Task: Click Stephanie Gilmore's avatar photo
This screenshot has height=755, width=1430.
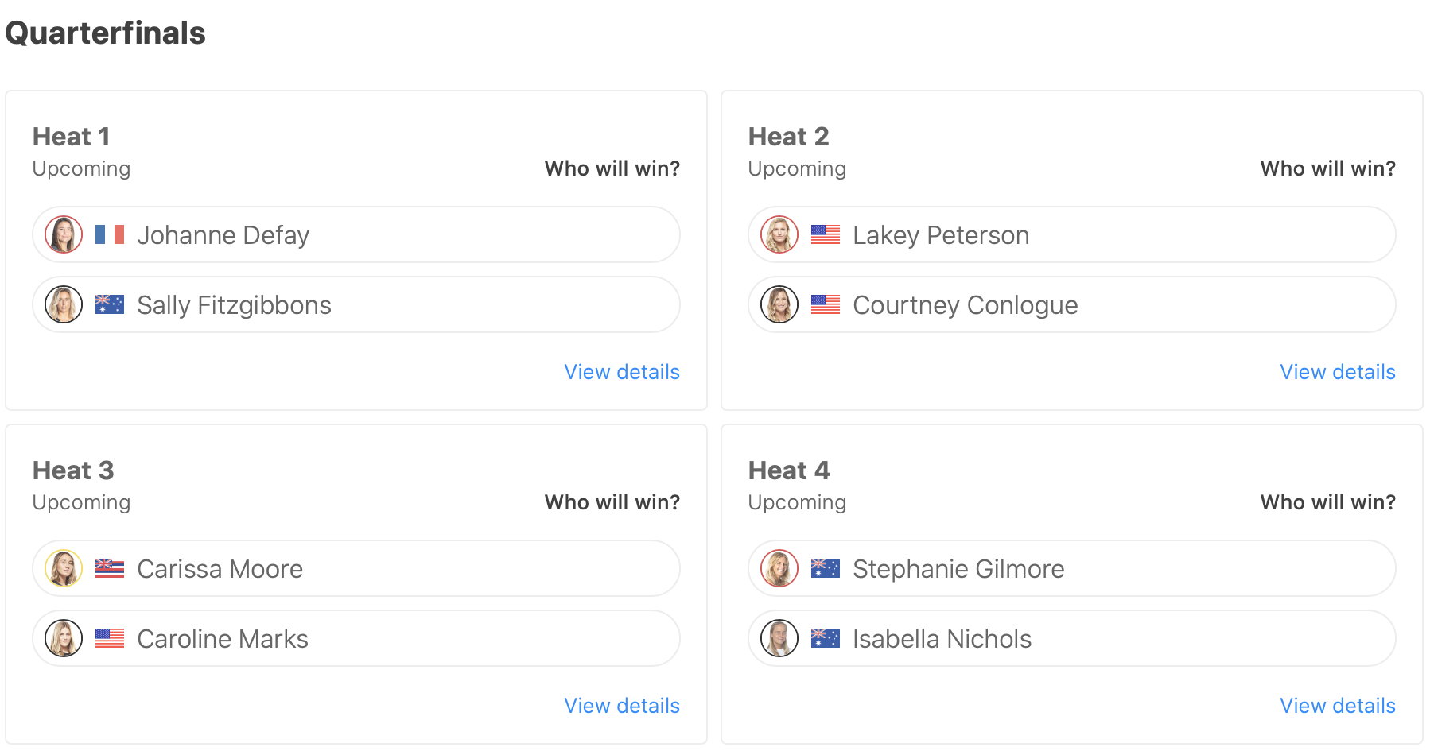Action: (x=779, y=569)
